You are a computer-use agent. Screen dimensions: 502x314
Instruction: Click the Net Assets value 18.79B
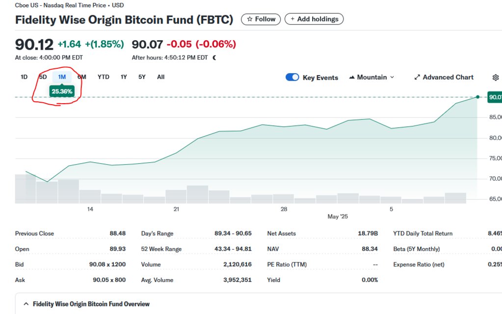[x=368, y=233]
